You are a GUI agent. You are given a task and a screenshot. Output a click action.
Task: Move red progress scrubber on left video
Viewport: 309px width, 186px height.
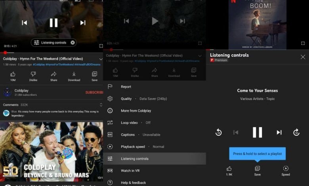[5, 53]
